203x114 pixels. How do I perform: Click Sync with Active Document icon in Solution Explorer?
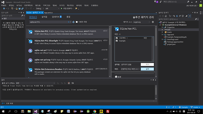pyautogui.click(x=174, y=16)
